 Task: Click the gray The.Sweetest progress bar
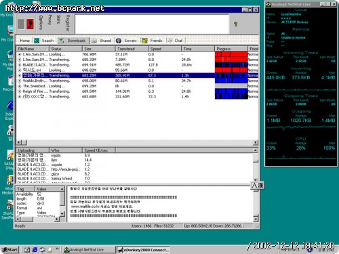click(x=231, y=86)
